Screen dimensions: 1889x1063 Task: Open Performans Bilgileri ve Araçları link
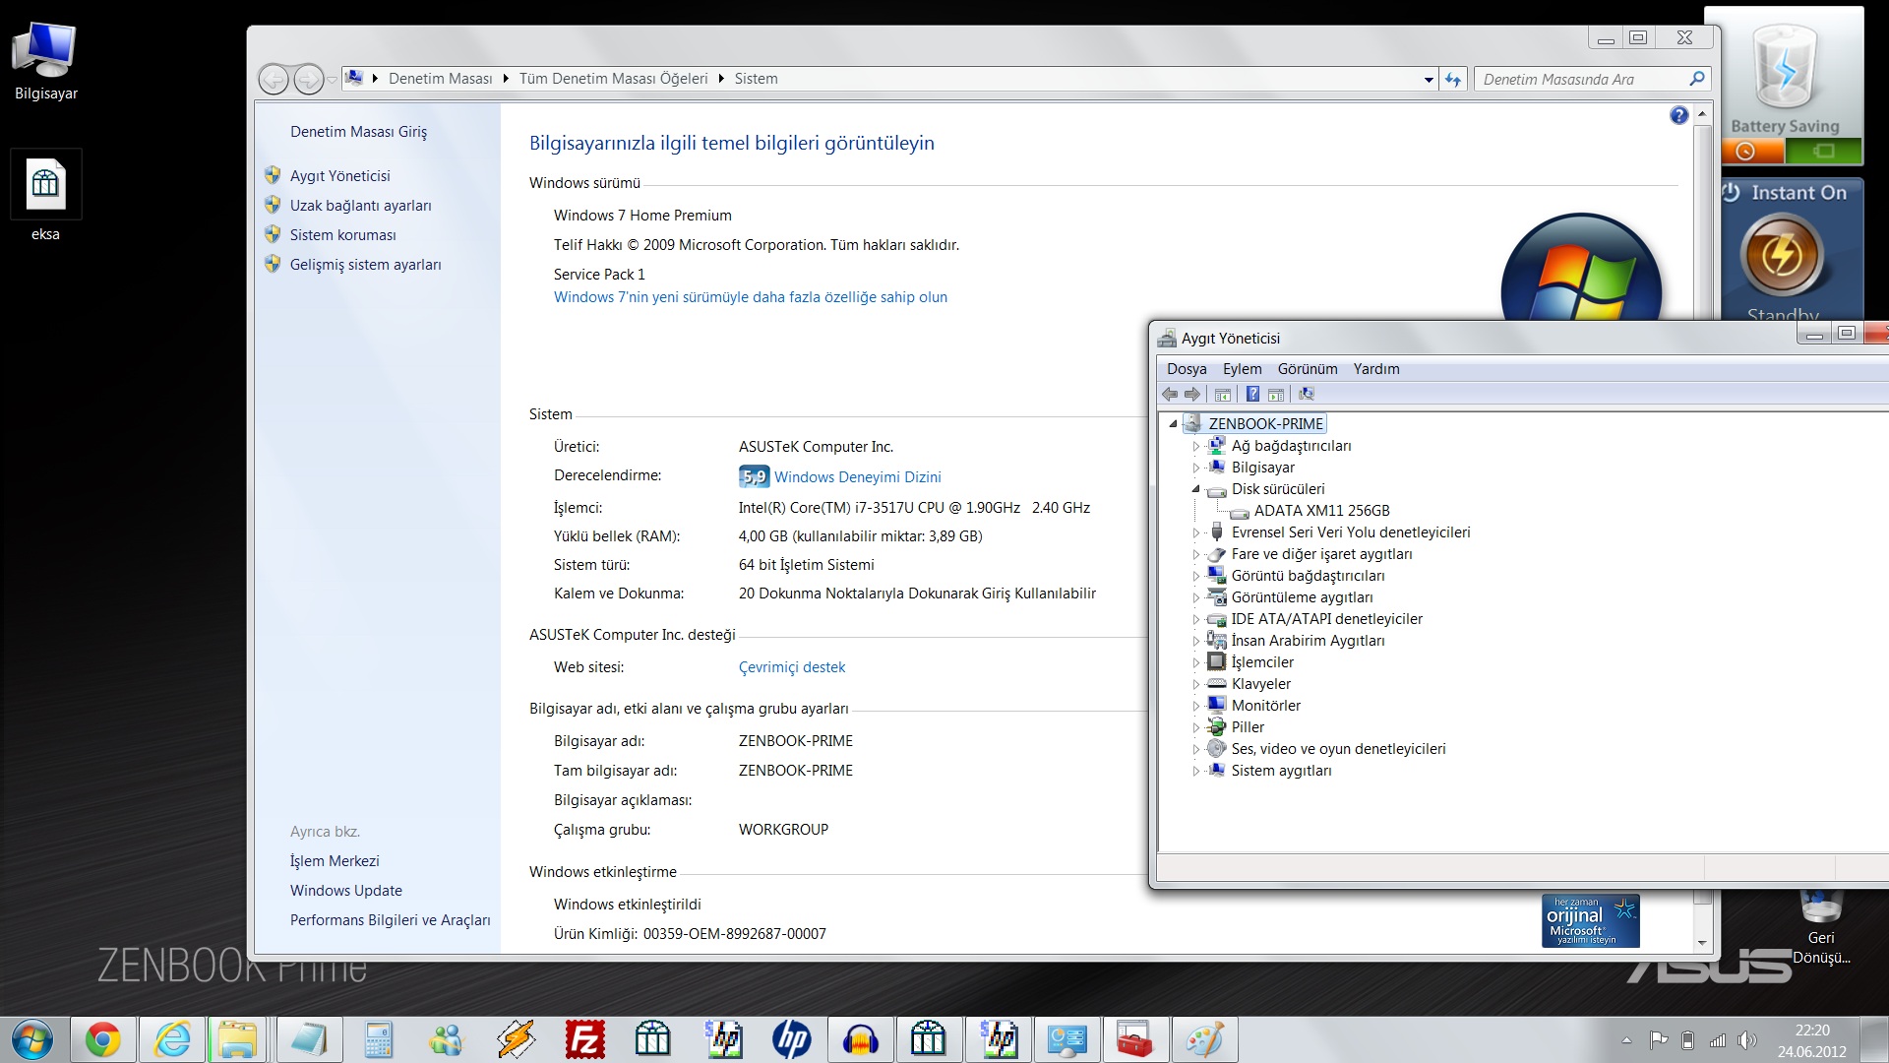390,920
